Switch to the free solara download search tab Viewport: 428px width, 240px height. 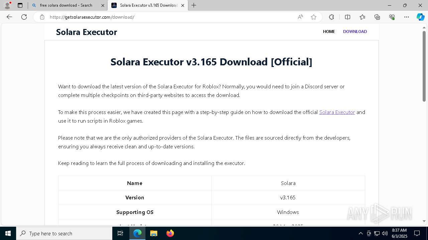[x=66, y=5]
